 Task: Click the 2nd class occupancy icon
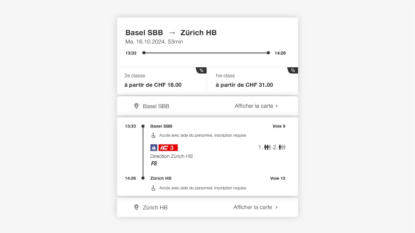(x=282, y=147)
